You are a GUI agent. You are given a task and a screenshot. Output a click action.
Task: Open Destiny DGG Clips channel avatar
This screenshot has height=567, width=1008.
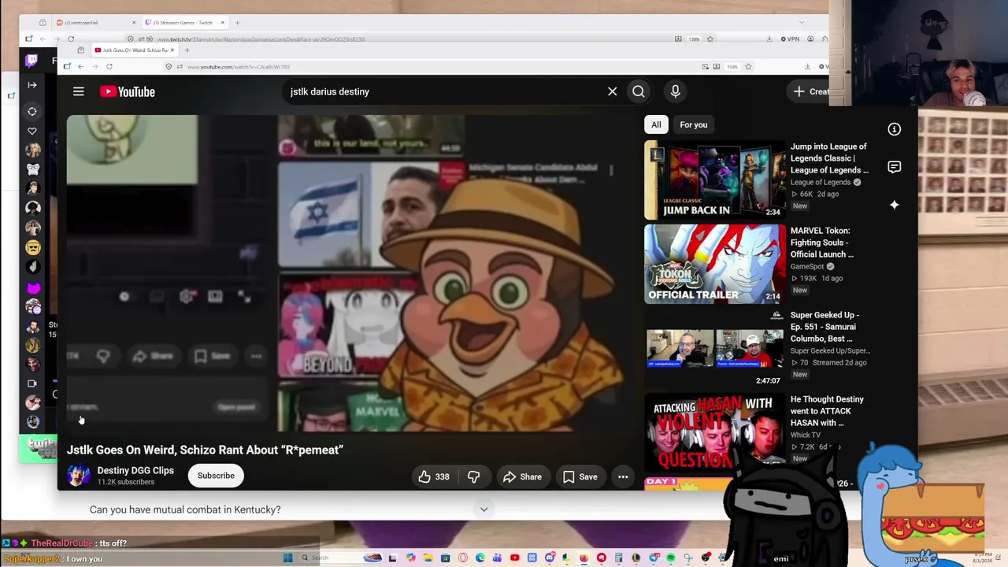pos(78,476)
